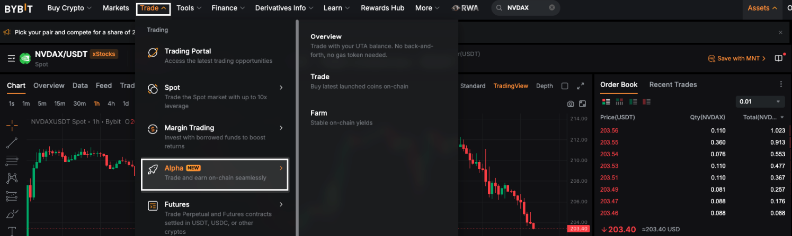Expand the Spot submenu arrow
Viewport: 792px width, 236px height.
click(x=281, y=88)
